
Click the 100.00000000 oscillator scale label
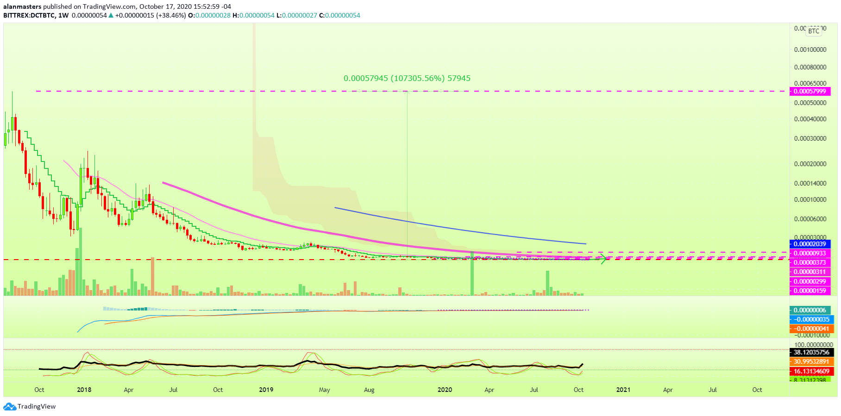point(813,345)
